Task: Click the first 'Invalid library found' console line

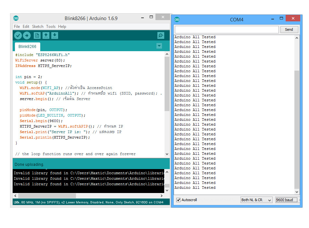Action: click(89, 173)
